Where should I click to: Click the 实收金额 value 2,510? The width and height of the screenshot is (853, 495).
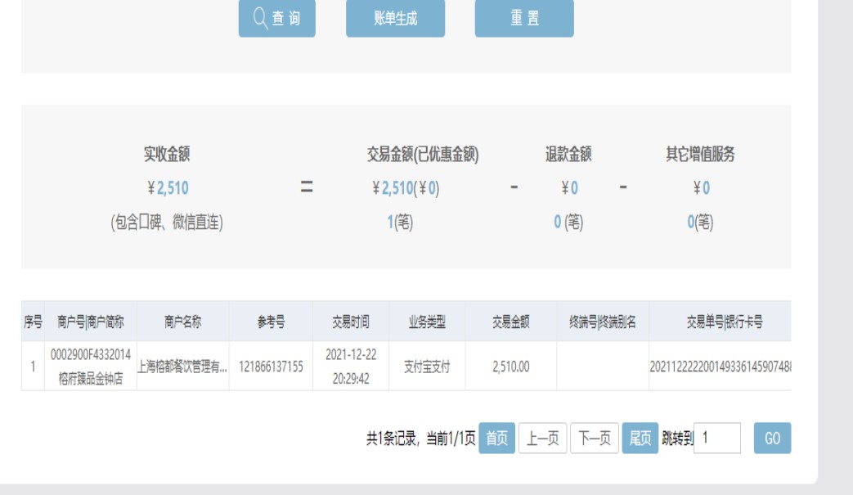tap(172, 188)
